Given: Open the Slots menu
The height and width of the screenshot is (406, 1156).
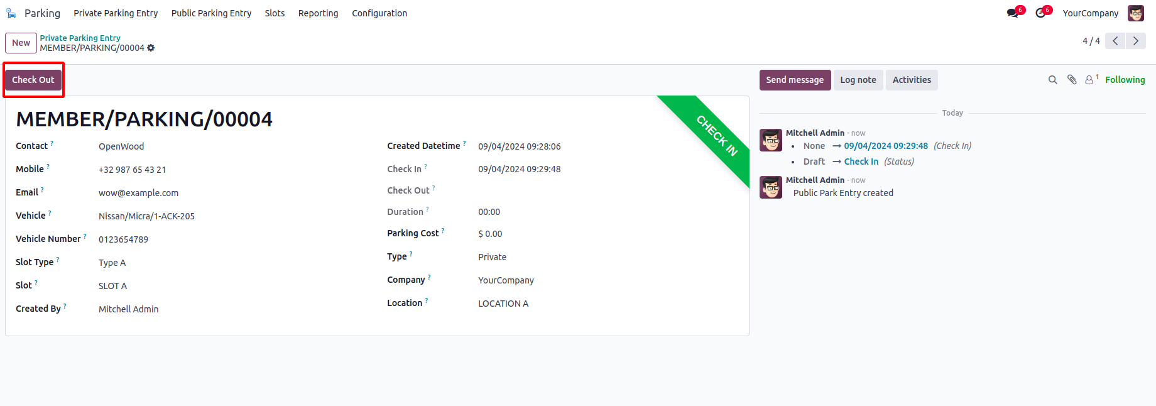Looking at the screenshot, I should point(275,13).
